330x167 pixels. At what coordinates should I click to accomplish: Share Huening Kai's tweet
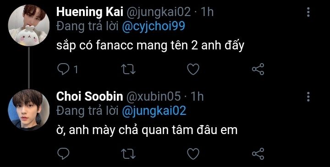pos(258,69)
